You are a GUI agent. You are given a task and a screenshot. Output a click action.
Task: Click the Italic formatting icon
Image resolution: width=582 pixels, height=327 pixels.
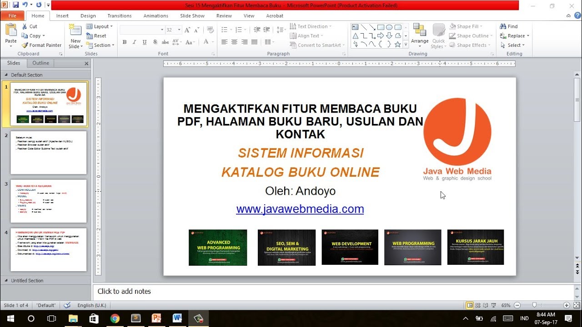pos(135,42)
